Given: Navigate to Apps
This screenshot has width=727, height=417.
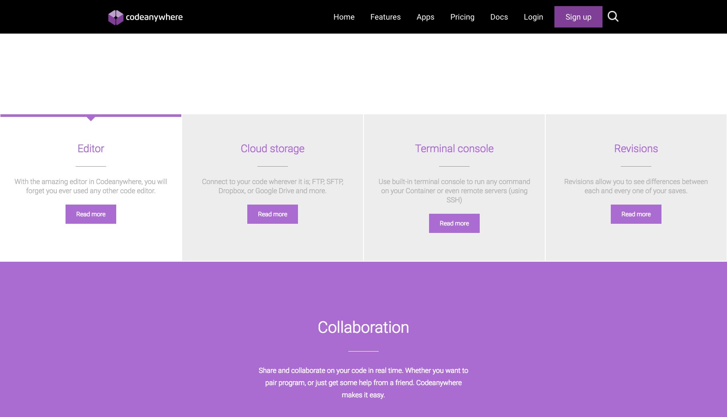Looking at the screenshot, I should tap(425, 17).
